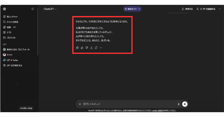Click 共有する to share the chat
This screenshot has height=117, width=224.
point(187,9)
